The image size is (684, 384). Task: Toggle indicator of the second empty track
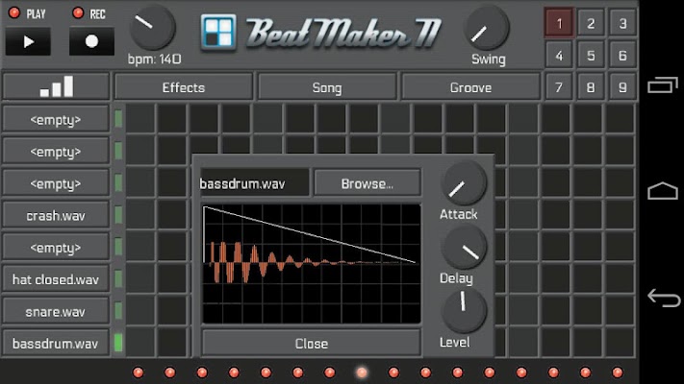coord(118,151)
